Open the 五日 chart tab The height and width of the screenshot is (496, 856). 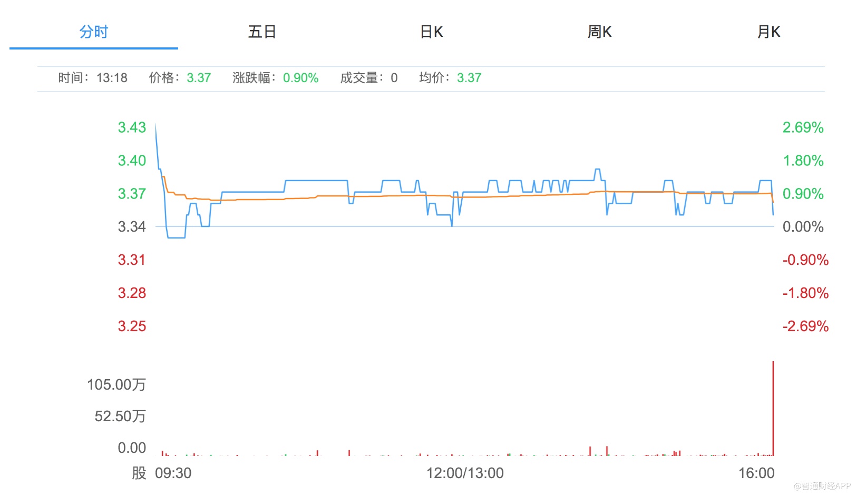click(262, 32)
